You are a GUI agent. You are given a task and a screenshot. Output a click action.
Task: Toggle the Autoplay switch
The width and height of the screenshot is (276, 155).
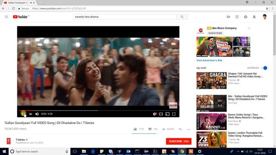pos(264,68)
